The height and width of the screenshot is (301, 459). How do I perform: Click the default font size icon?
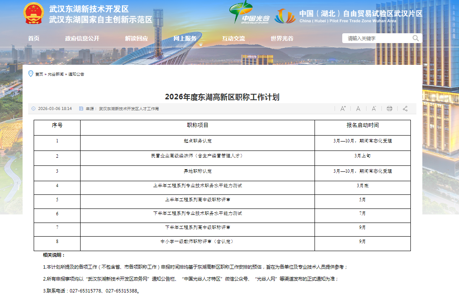358,109
